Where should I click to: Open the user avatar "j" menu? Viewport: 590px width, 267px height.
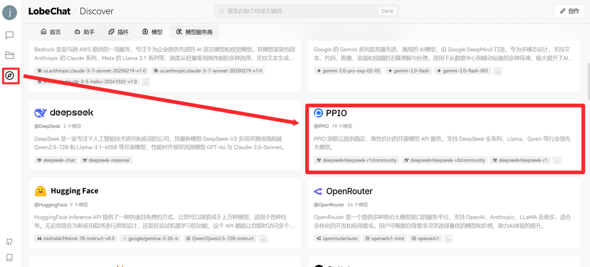10,12
